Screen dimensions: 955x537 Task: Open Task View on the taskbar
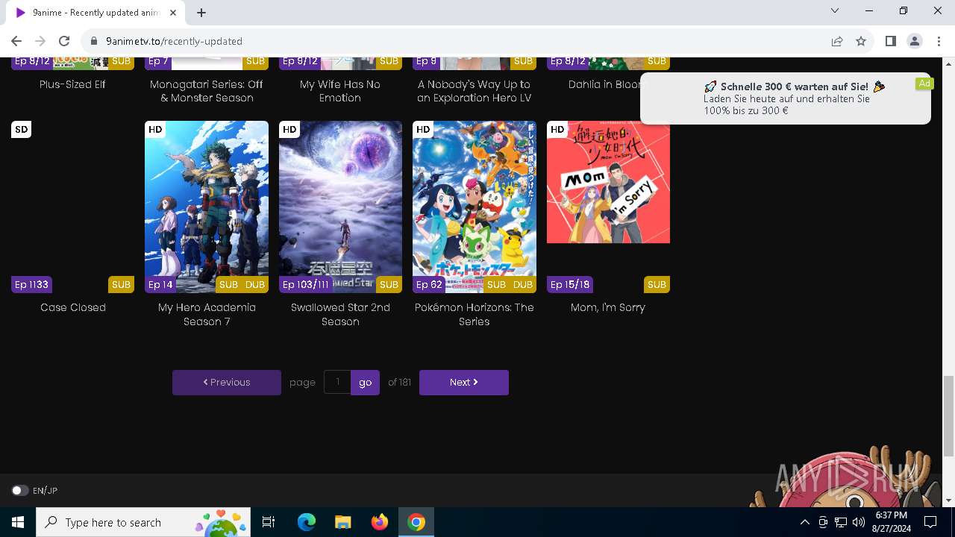[x=269, y=522]
